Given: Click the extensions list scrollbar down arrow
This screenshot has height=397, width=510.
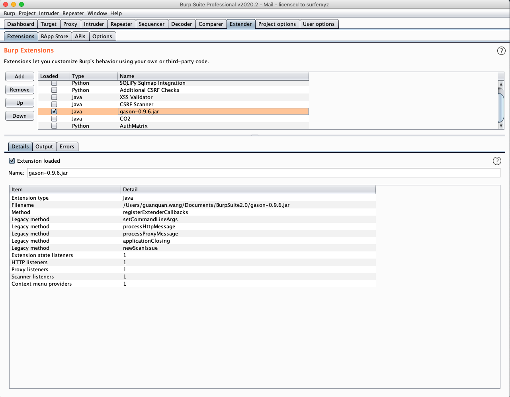Looking at the screenshot, I should (x=501, y=126).
